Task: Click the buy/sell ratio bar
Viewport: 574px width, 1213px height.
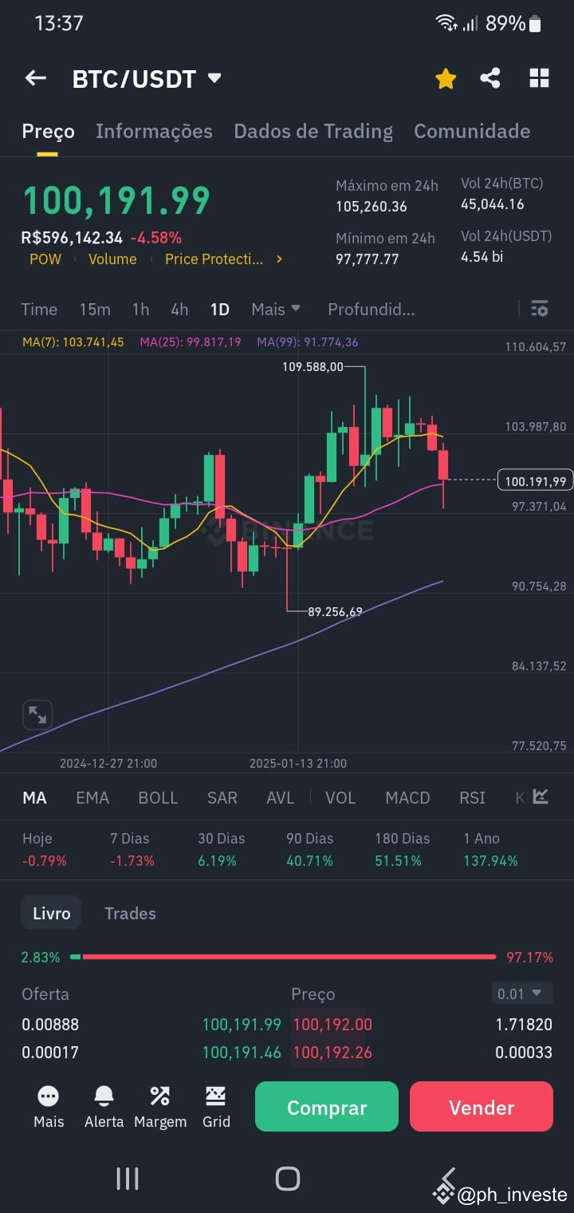Action: tap(287, 957)
